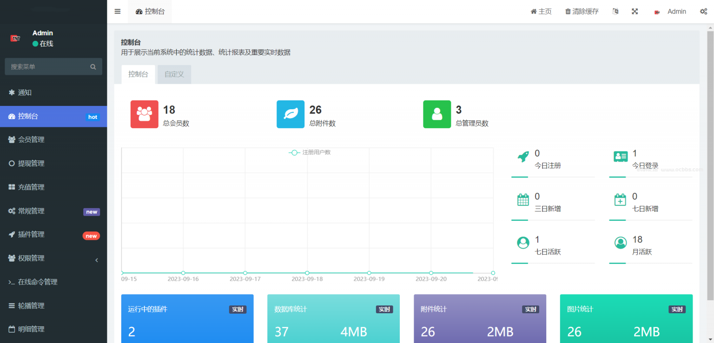Click the 实时 badge on 图片统计
The height and width of the screenshot is (343, 714).
point(677,310)
